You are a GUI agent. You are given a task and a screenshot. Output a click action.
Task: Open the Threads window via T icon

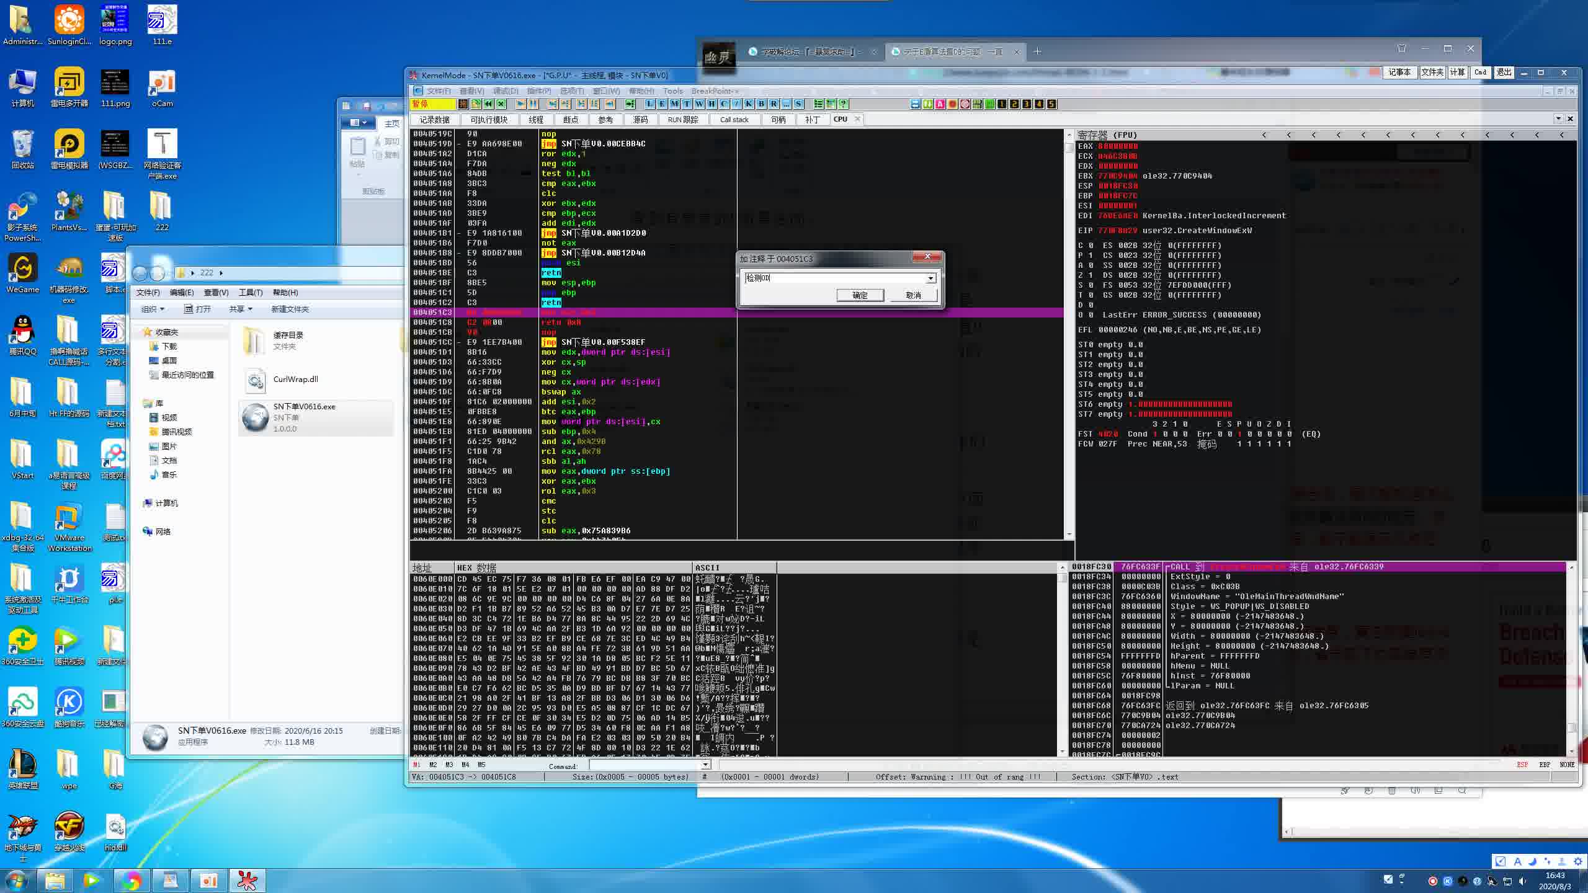pos(687,104)
